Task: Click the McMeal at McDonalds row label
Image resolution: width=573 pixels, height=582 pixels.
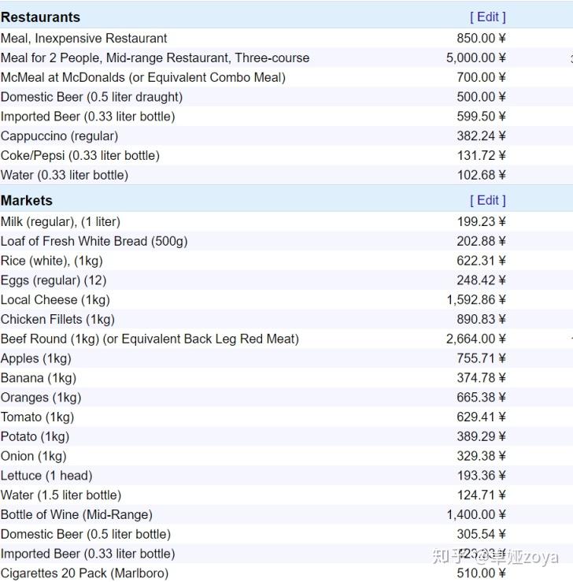Action: coord(143,77)
